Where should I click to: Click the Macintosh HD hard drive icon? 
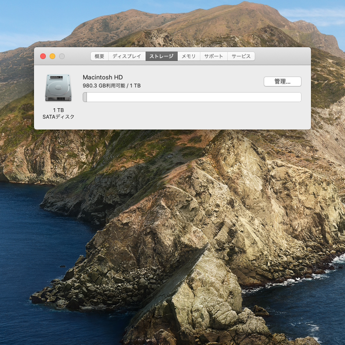58,88
